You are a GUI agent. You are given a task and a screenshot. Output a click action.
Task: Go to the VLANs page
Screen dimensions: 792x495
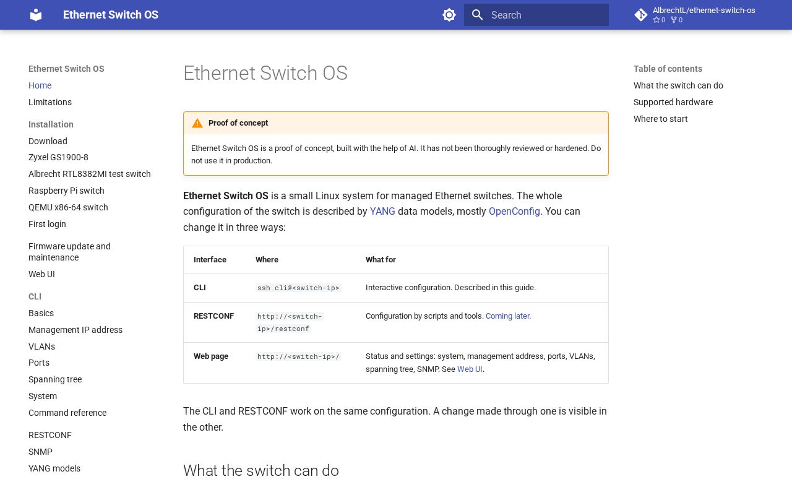[x=41, y=346]
